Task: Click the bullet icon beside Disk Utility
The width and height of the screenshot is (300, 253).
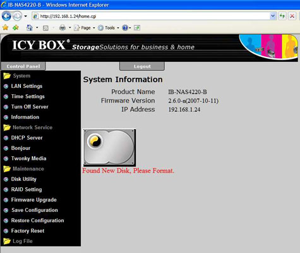Action: (x=6, y=179)
